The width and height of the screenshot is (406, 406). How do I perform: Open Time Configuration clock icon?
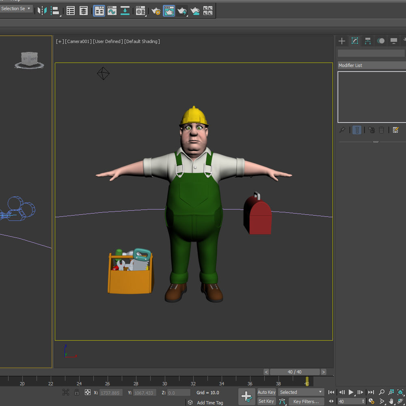371,402
